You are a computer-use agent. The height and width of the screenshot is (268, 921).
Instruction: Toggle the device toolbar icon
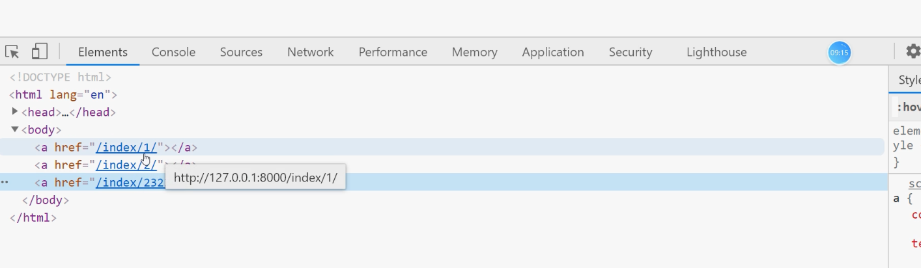(40, 51)
